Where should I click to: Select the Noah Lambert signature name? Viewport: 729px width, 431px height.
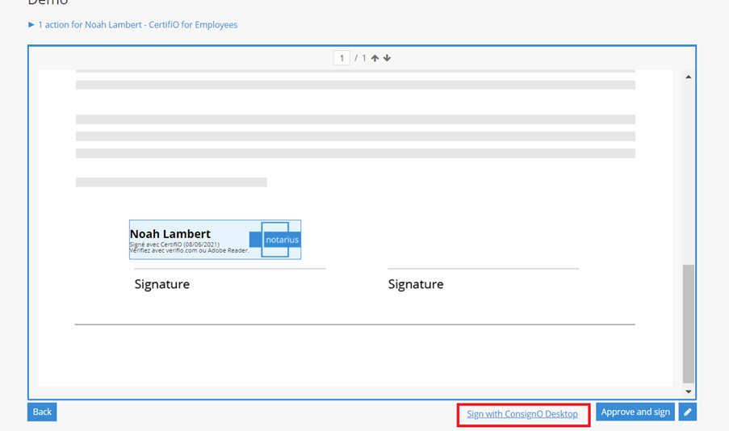pos(170,234)
